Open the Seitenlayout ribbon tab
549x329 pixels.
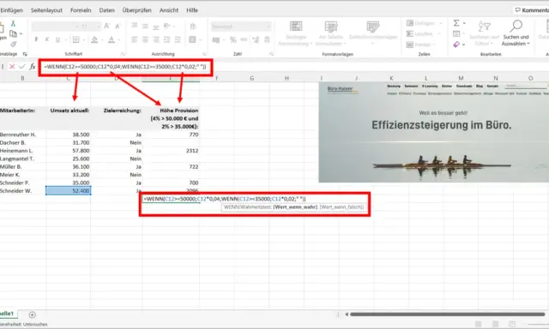click(x=46, y=10)
